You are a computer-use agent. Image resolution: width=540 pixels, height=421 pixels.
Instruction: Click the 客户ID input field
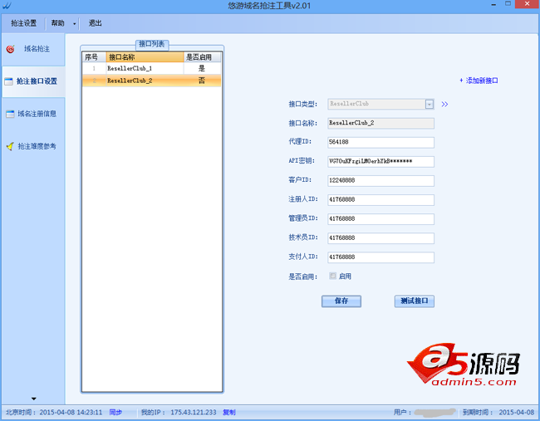click(380, 181)
